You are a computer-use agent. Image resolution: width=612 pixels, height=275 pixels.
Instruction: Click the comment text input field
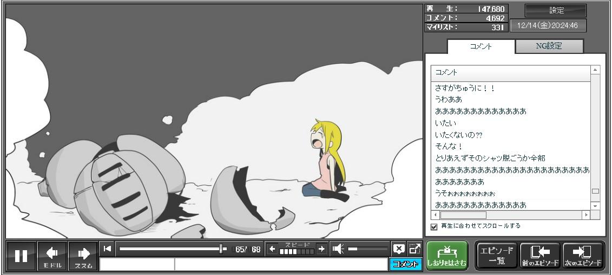click(x=280, y=264)
